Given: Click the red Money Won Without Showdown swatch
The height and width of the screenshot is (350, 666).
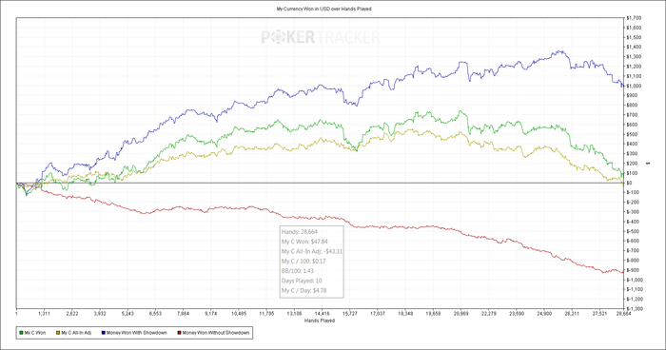Looking at the screenshot, I should (179, 333).
